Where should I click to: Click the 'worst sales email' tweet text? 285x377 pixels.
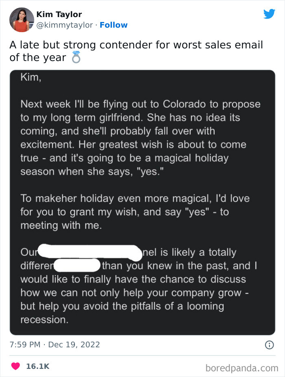pyautogui.click(x=136, y=45)
